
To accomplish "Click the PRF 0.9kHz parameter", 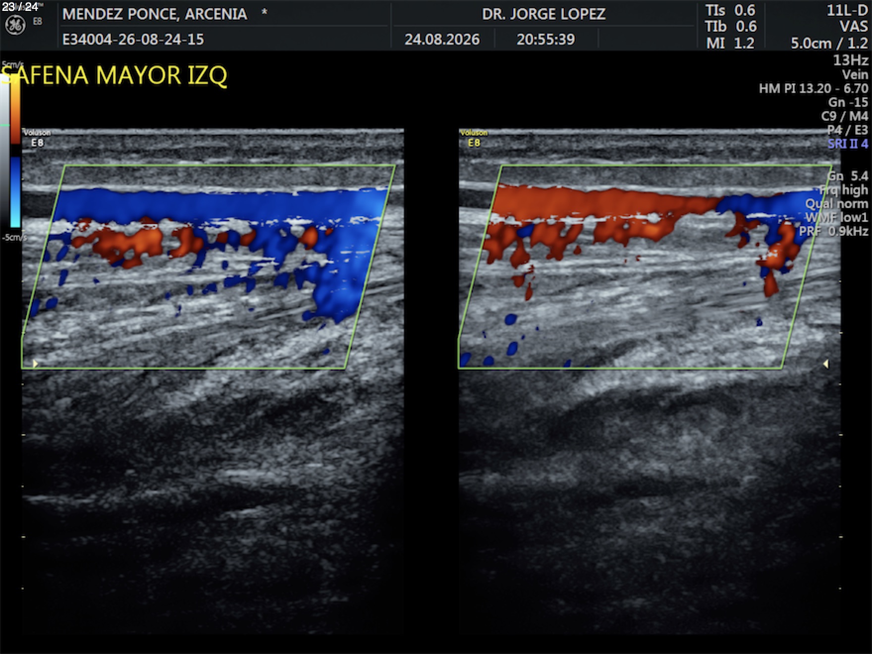I will pyautogui.click(x=833, y=231).
